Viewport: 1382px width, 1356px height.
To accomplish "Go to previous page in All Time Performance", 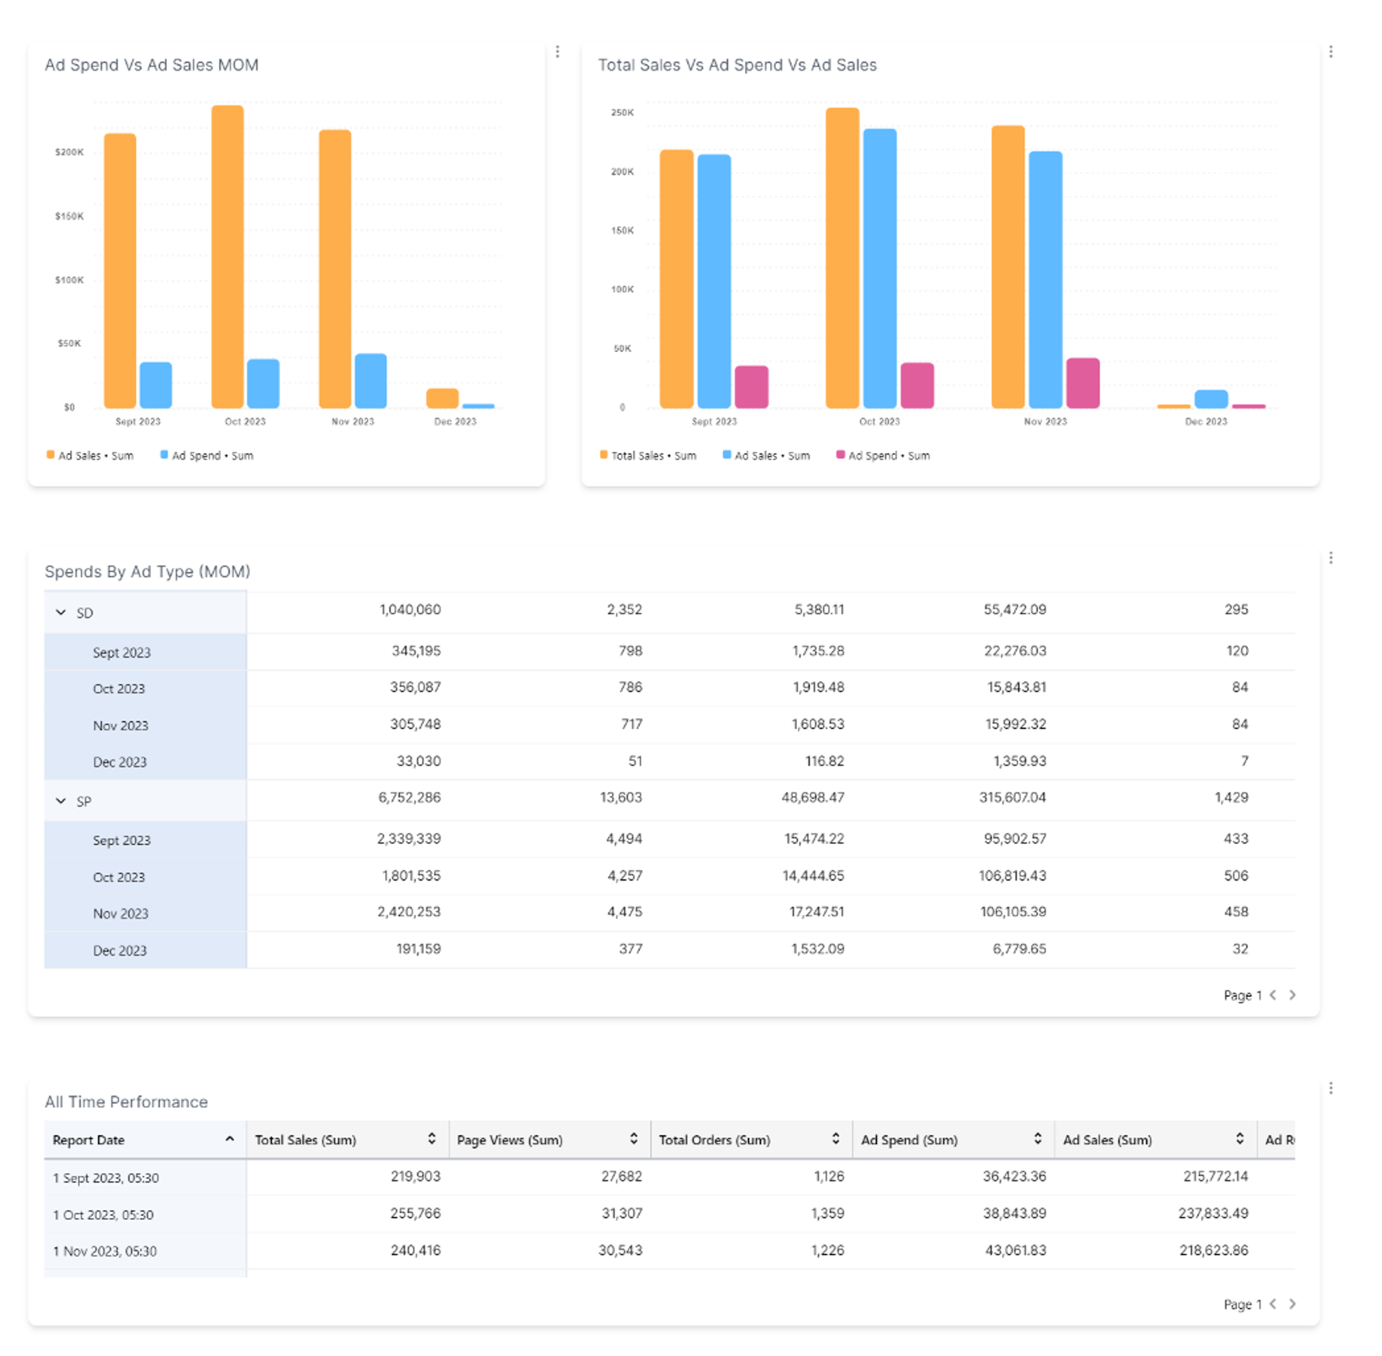I will pyautogui.click(x=1272, y=1304).
